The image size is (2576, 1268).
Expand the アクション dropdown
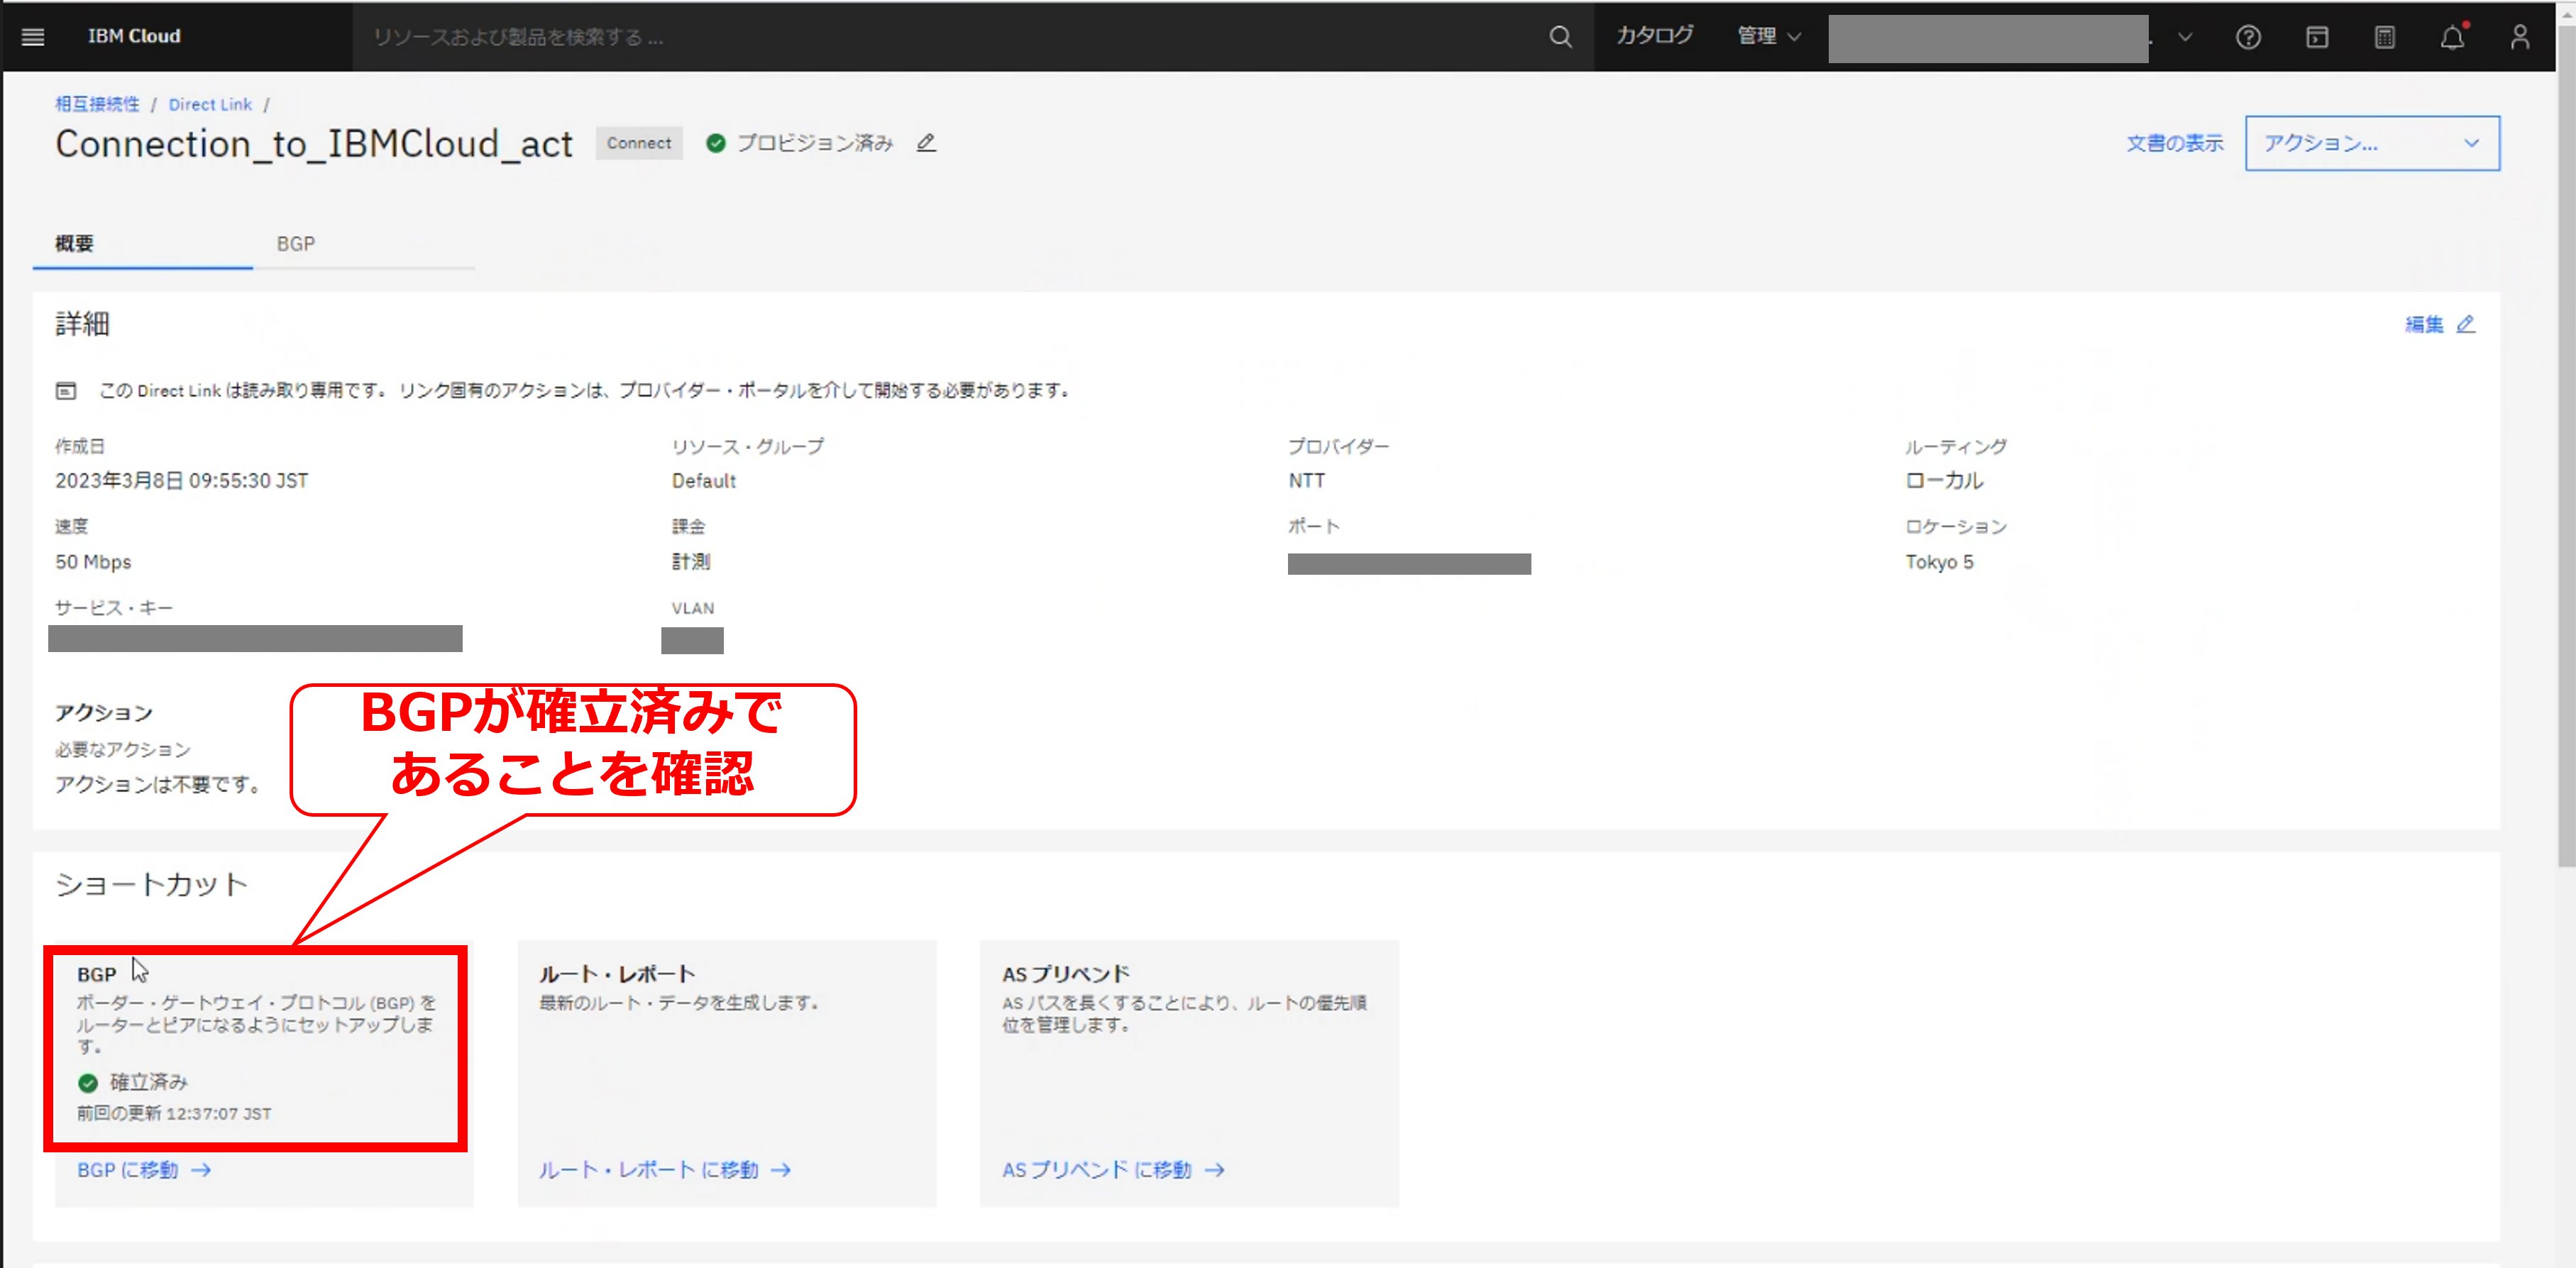[2371, 143]
